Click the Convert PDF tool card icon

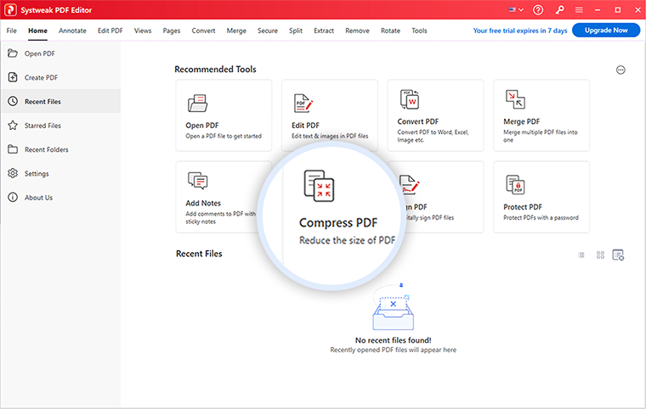[410, 99]
